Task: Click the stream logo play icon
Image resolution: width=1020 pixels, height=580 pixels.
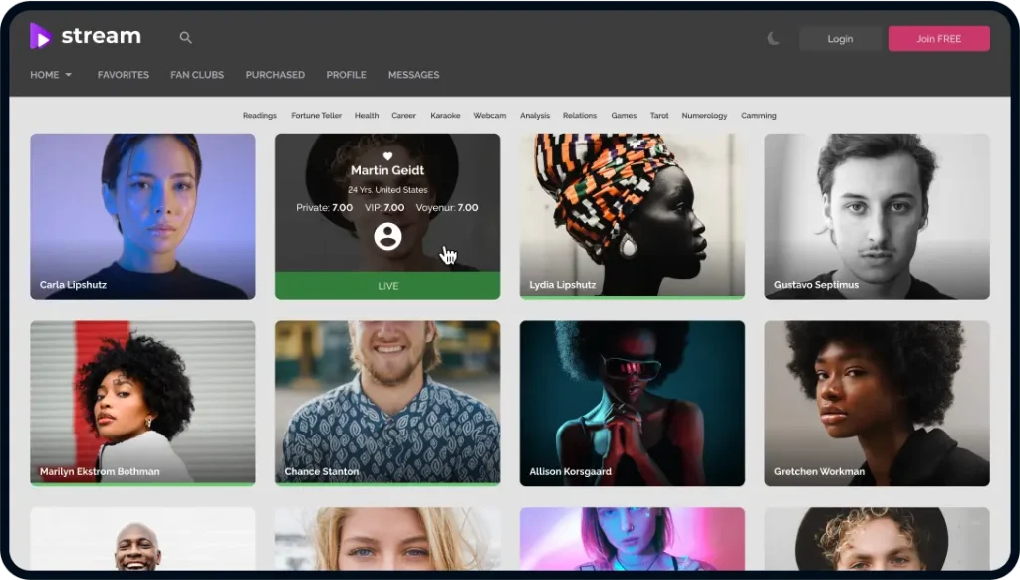Action: [40, 36]
